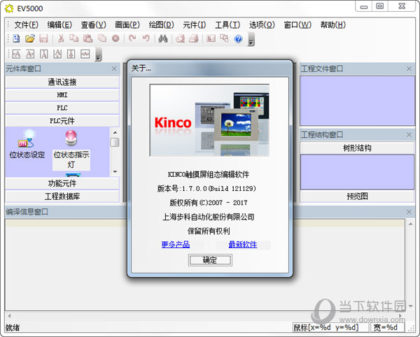The image size is (420, 337).
Task: Open the 窗口(W) menu
Action: [297, 25]
